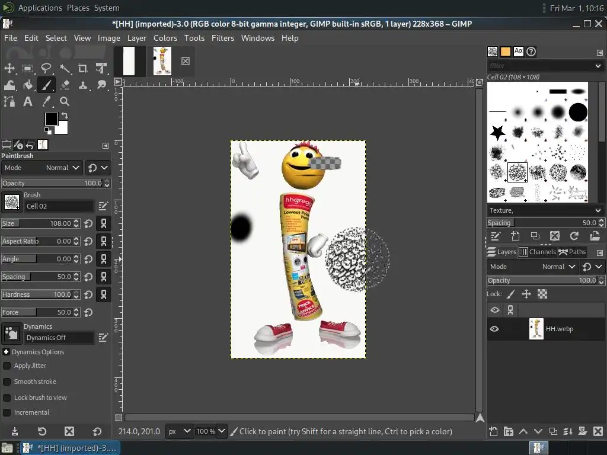Open the Paintbrush Mode Normal dropdown
Image resolution: width=607 pixels, height=455 pixels.
click(42, 168)
